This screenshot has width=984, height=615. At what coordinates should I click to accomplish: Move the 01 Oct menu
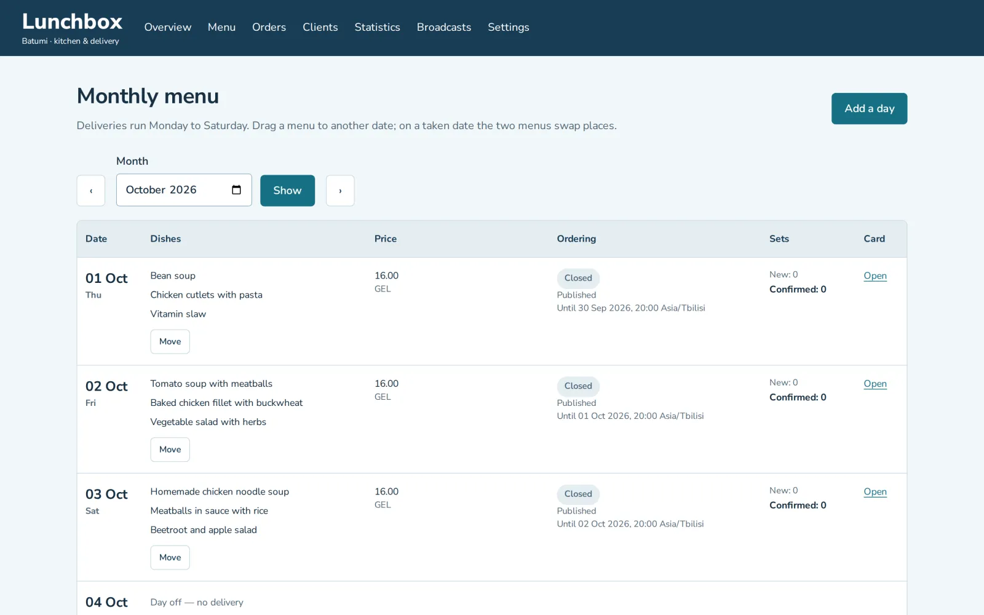tap(170, 341)
